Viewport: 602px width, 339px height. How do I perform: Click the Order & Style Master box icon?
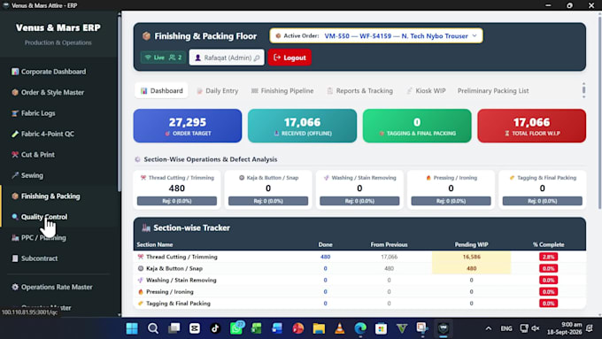(15, 93)
